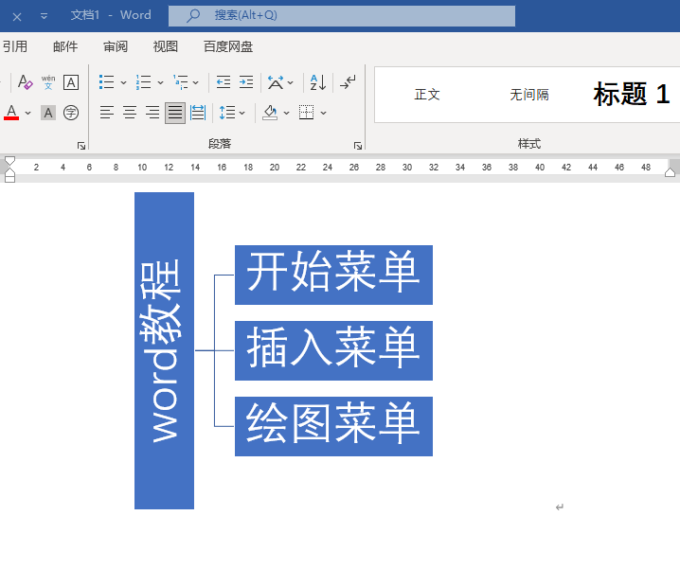Click the 样式 group label
This screenshot has height=569, width=680.
[529, 144]
